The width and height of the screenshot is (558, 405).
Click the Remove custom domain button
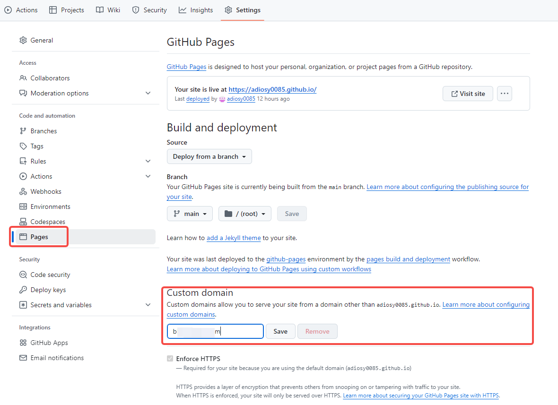tap(317, 331)
